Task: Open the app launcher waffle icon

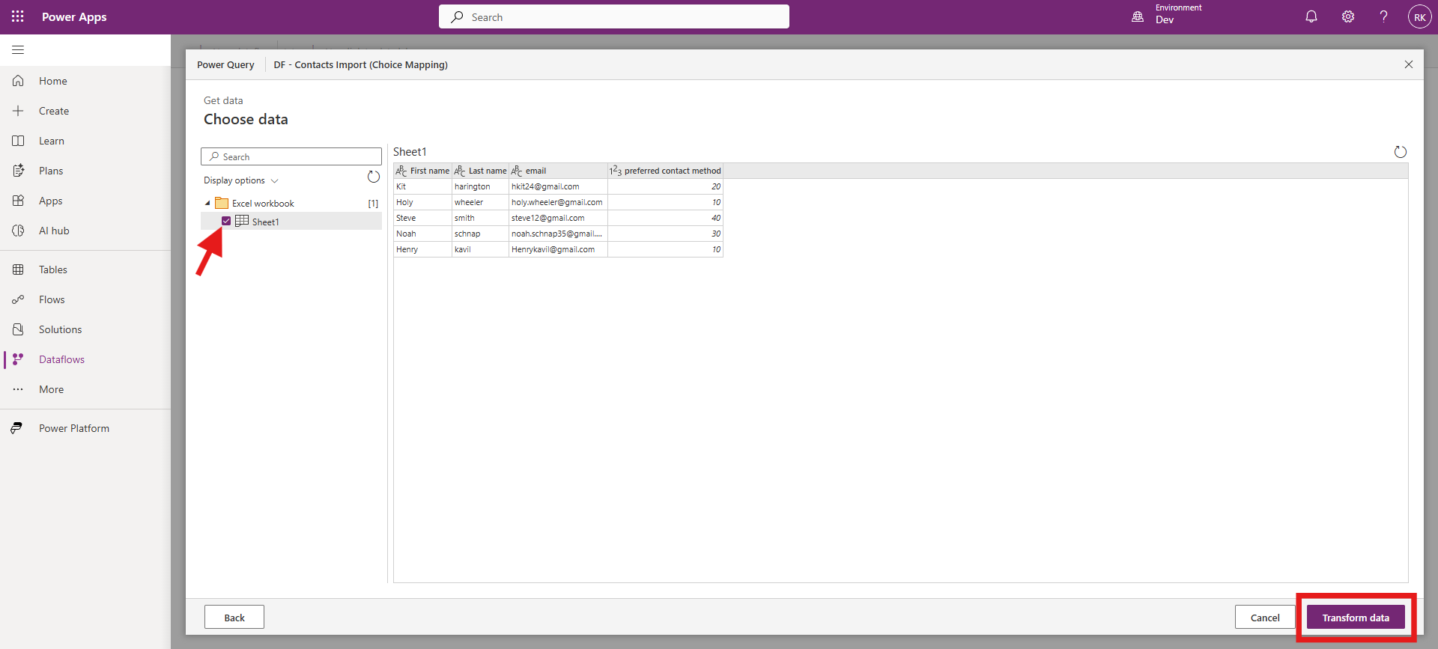Action: pyautogui.click(x=17, y=16)
